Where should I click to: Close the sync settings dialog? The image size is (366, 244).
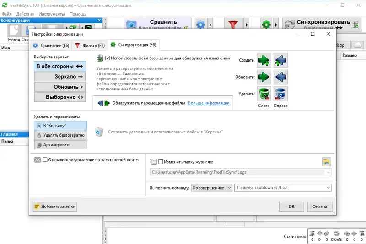click(x=328, y=34)
